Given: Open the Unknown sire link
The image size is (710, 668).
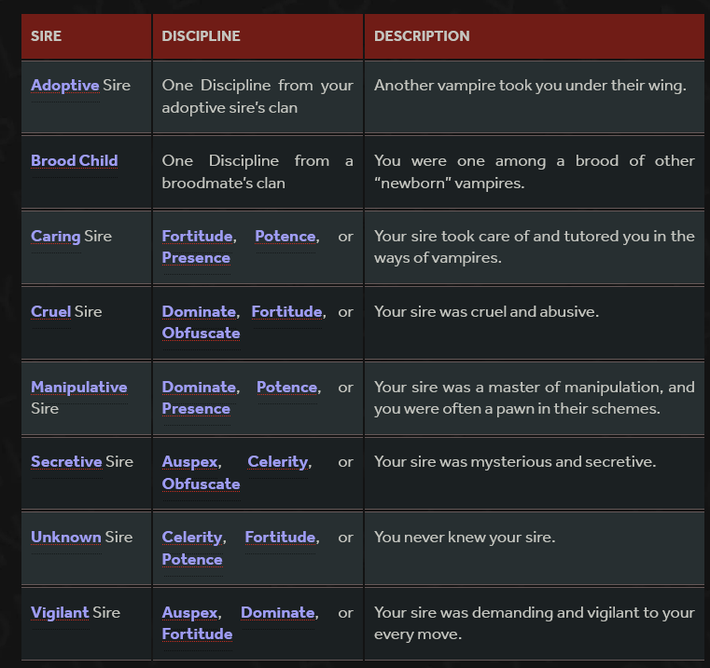Looking at the screenshot, I should click(66, 538).
